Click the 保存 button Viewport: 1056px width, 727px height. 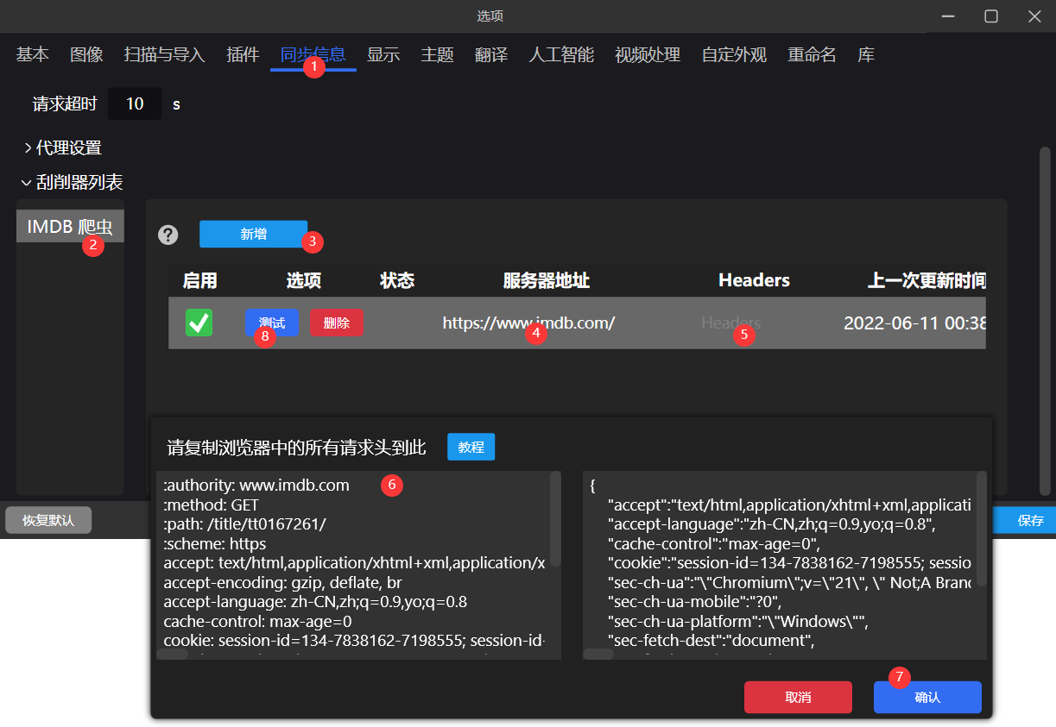1030,520
